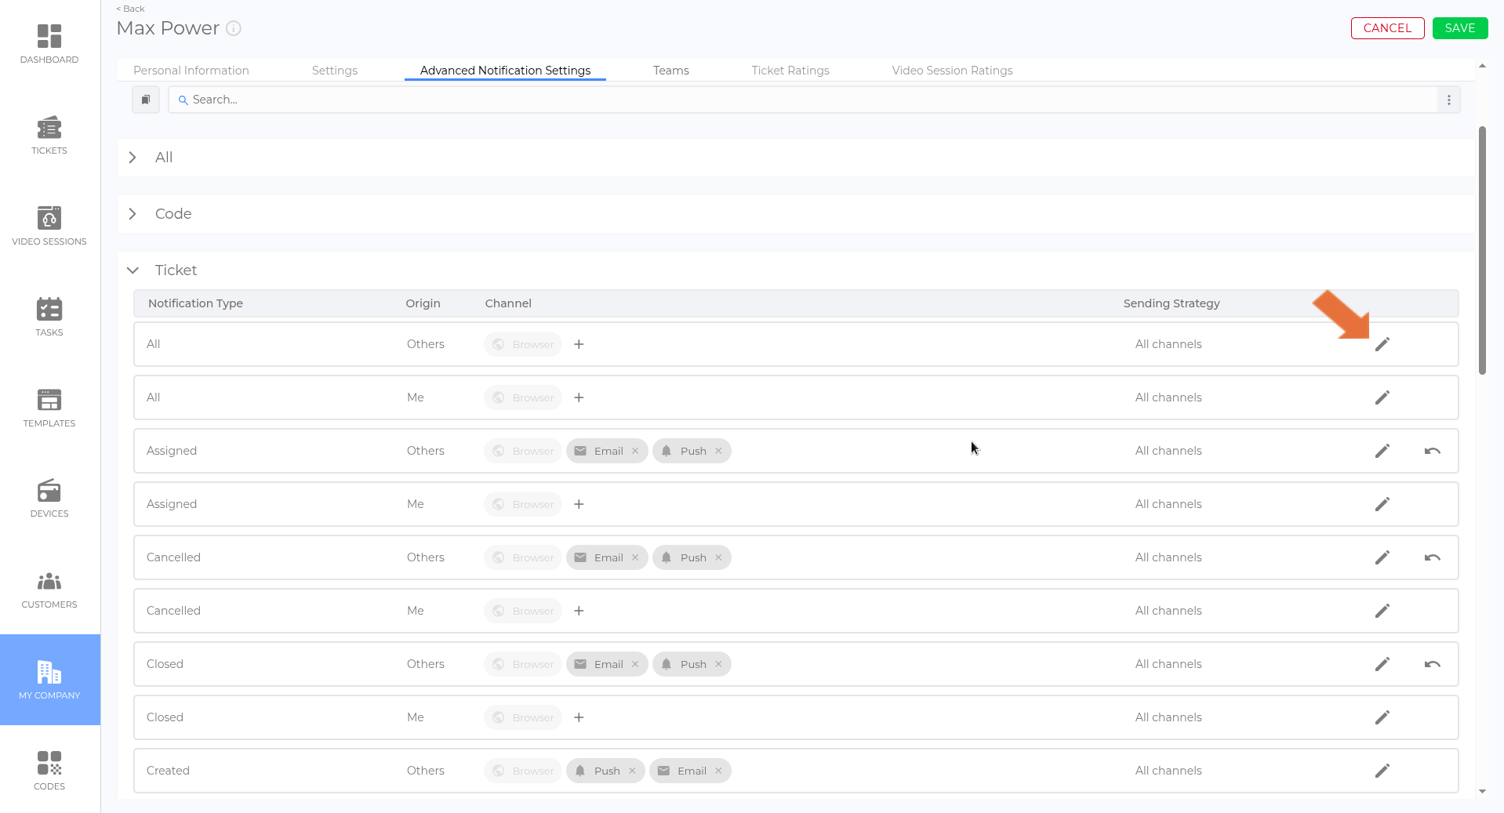The image size is (1504, 813).
Task: Switch to the Teams tab
Action: 670,71
